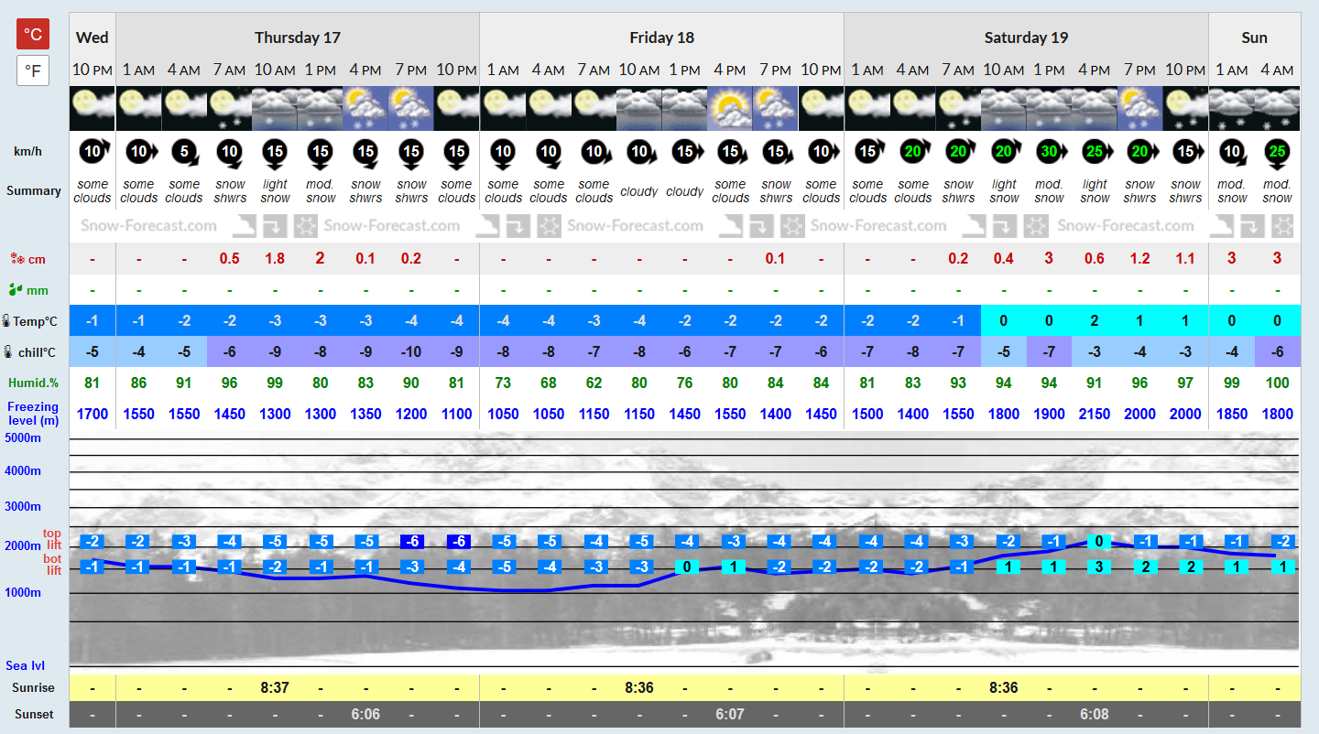Click freezing level value 1700 on Wednesday
Screen dimensions: 1319x734
[93, 414]
